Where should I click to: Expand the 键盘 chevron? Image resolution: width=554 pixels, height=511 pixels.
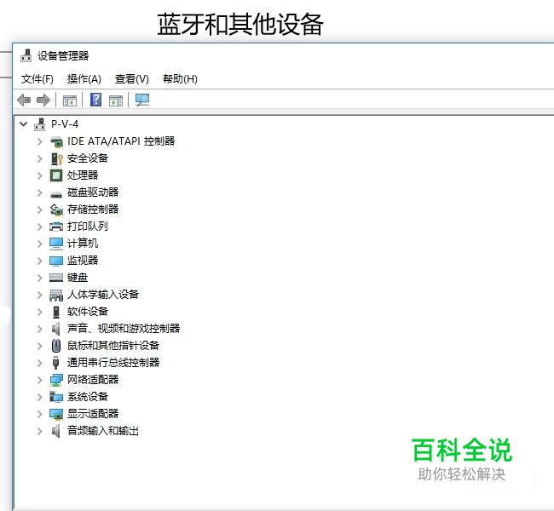[x=39, y=278]
